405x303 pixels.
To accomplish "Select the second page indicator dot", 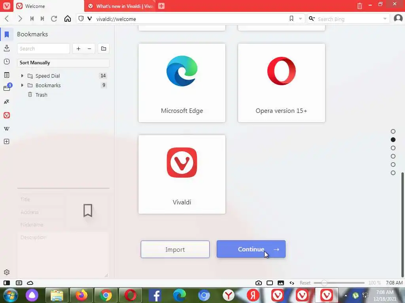I will tap(393, 140).
